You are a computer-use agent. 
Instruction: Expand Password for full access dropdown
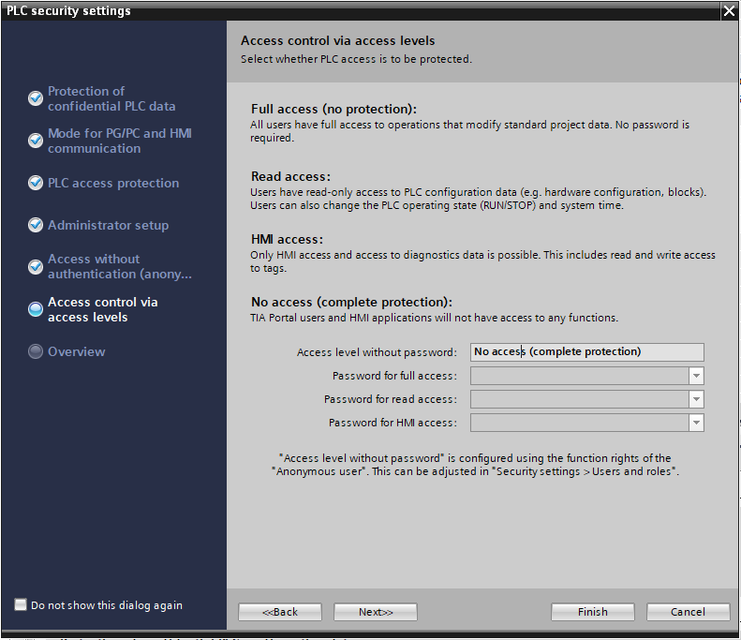[695, 376]
